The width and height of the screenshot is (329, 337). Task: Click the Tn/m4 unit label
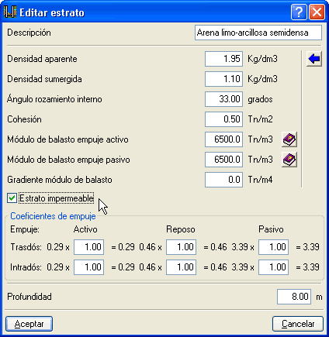(x=260, y=180)
